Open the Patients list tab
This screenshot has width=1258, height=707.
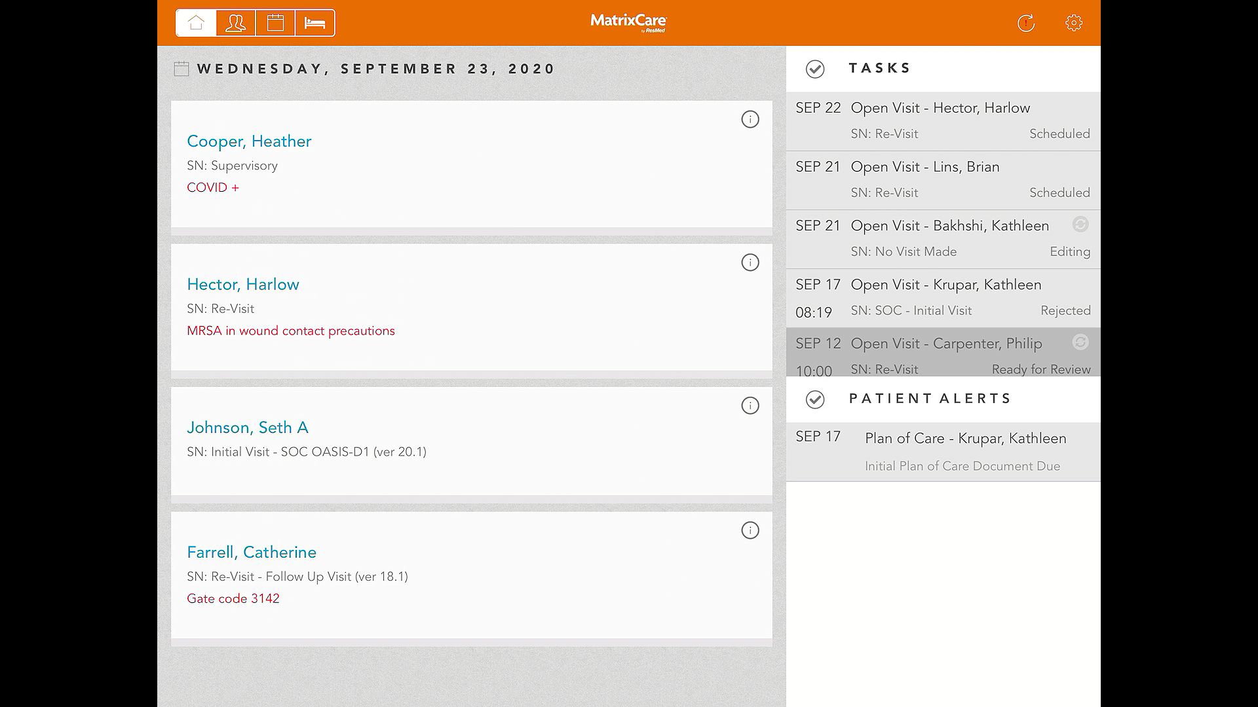236,23
